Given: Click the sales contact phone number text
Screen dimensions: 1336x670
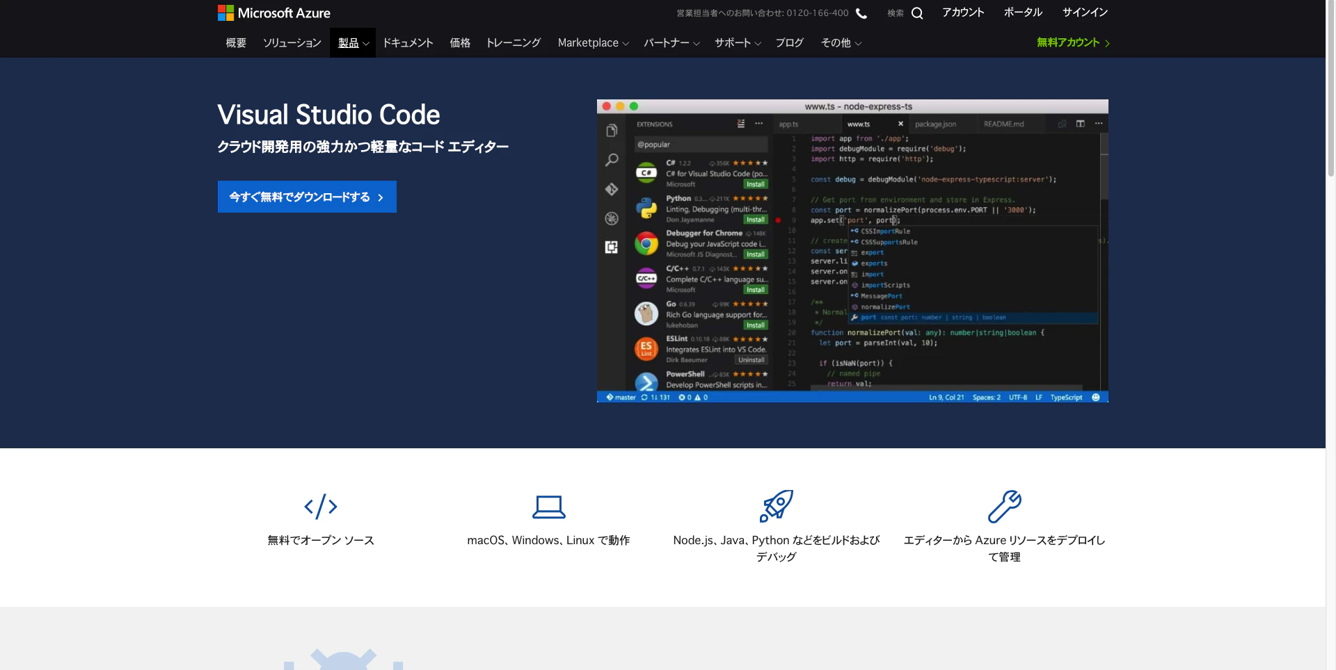Looking at the screenshot, I should pyautogui.click(x=763, y=13).
